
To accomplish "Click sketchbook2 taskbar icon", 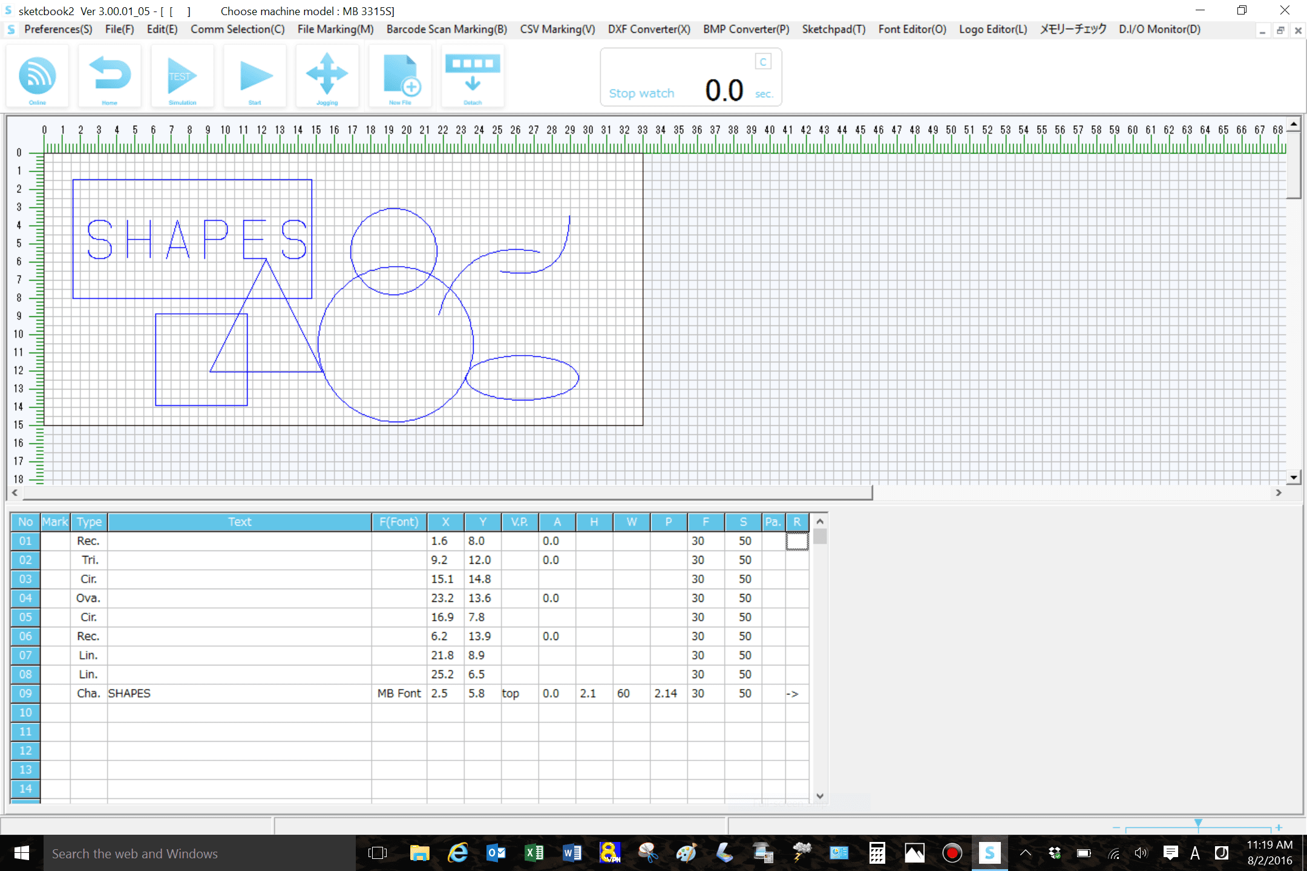I will pyautogui.click(x=990, y=853).
